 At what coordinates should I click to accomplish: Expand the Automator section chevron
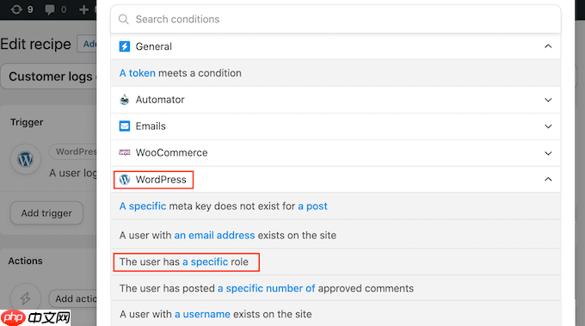click(x=548, y=100)
